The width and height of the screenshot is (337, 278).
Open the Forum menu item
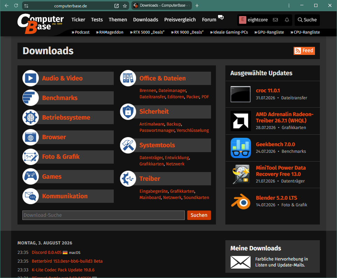pos(209,20)
